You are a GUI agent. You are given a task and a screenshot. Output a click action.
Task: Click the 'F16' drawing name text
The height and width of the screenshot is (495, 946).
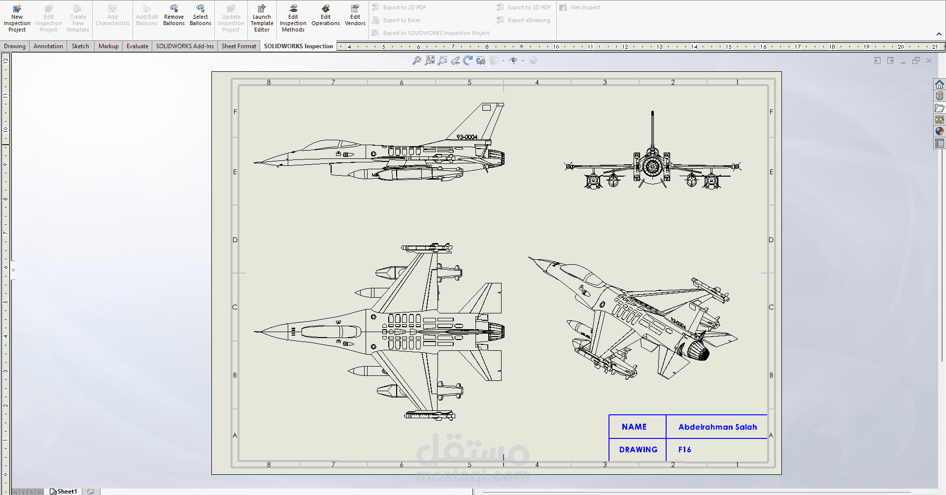685,450
